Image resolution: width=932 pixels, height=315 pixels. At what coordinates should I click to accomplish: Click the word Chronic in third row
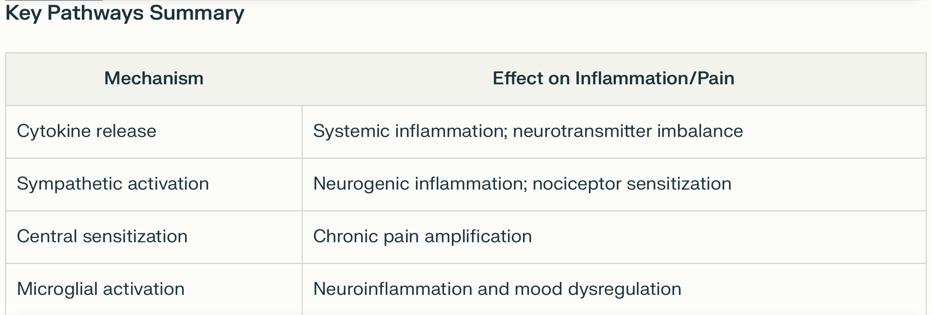(346, 237)
